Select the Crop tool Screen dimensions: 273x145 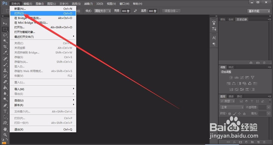point(5,47)
